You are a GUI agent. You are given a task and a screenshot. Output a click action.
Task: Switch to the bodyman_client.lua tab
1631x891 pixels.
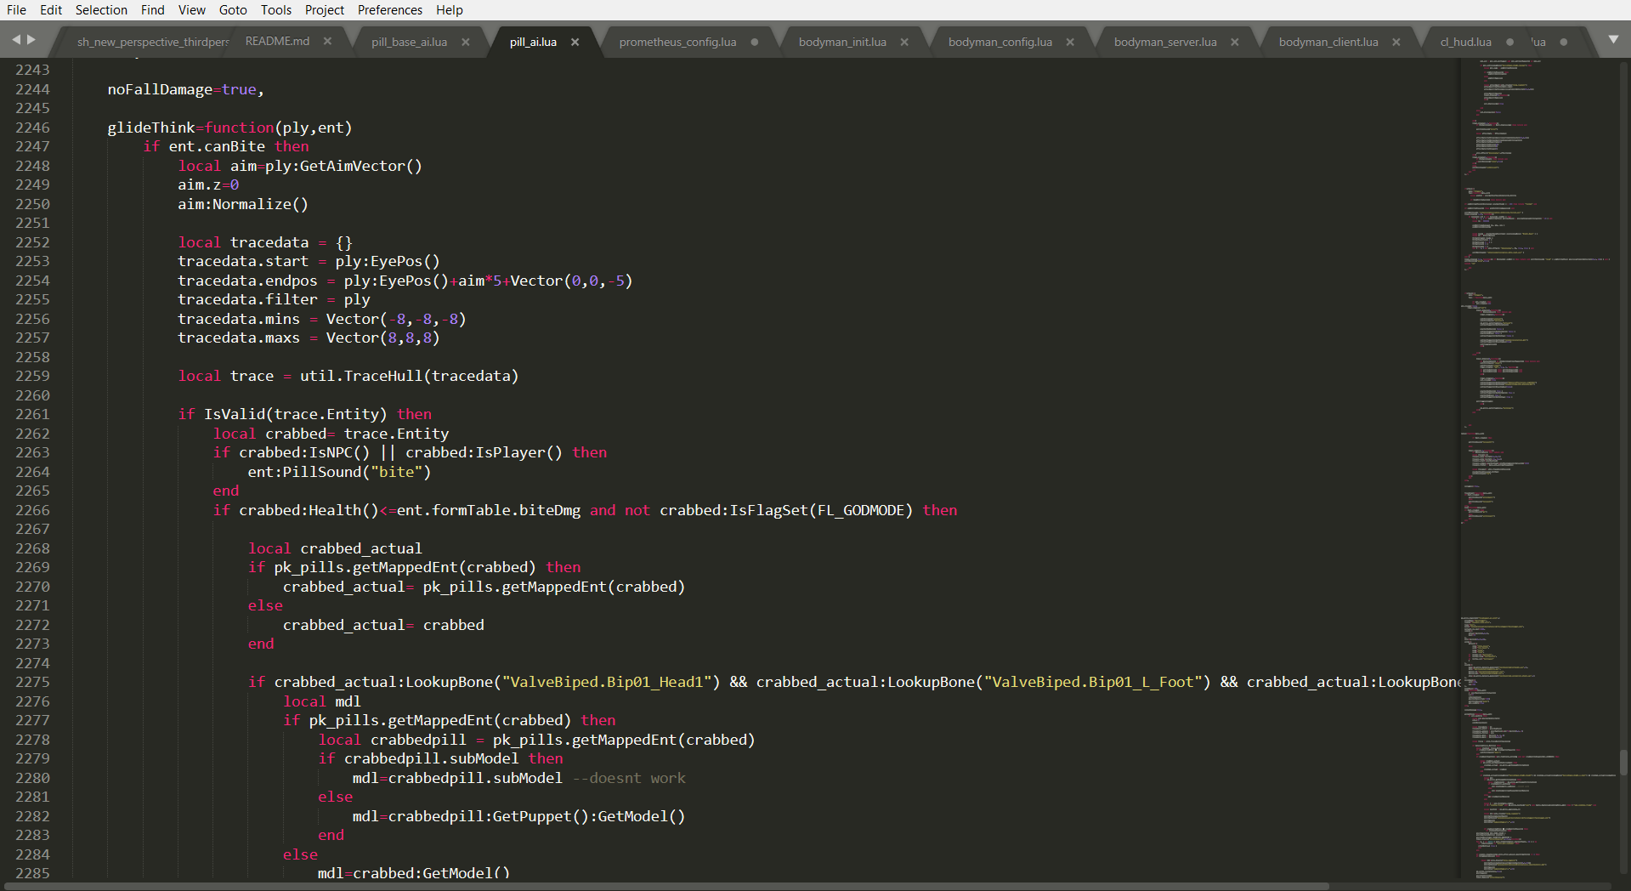pos(1328,42)
